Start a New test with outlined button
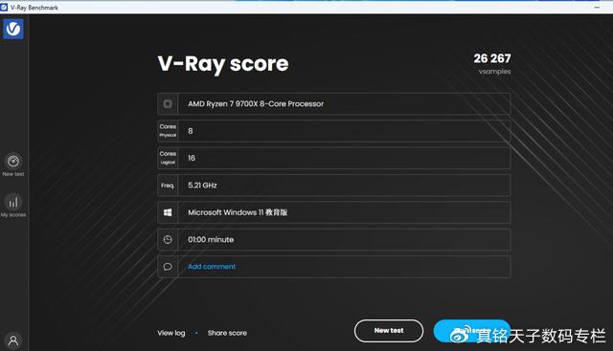 [389, 331]
